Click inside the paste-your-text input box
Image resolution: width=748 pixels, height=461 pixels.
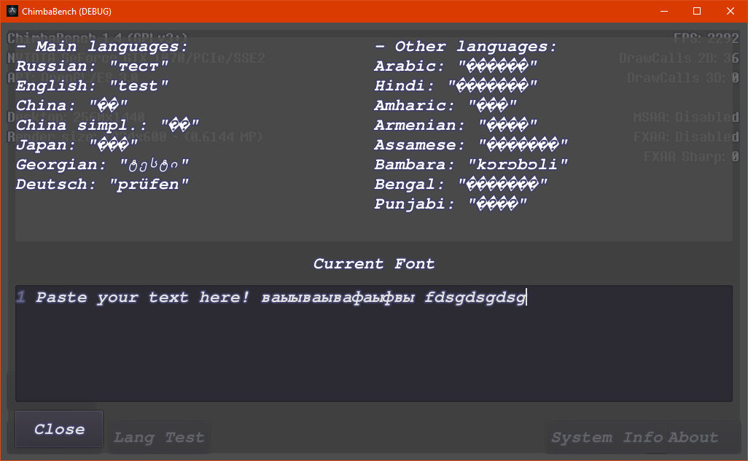[x=373, y=350]
